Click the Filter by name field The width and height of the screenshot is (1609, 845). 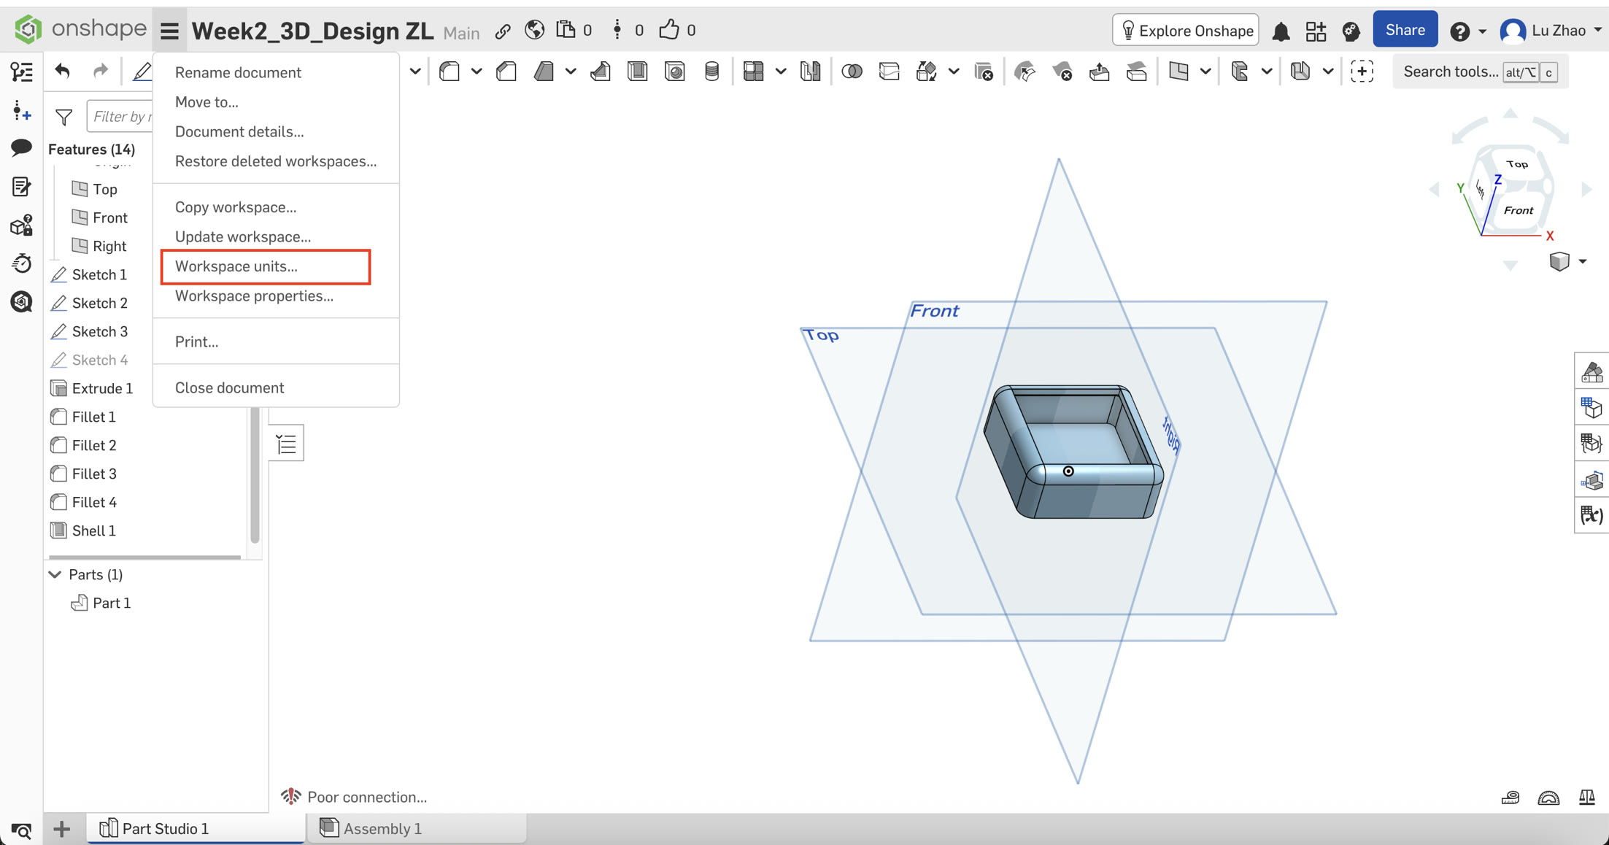pos(124,116)
